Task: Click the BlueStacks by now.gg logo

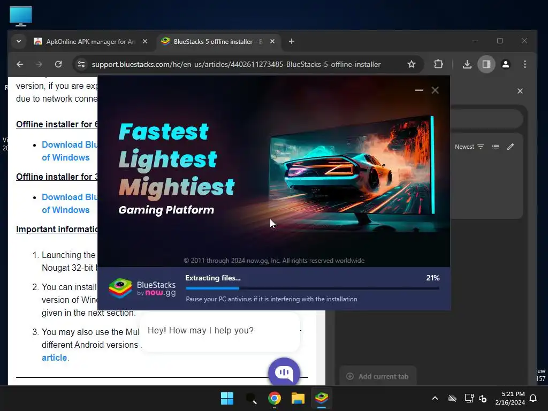Action: [x=142, y=288]
